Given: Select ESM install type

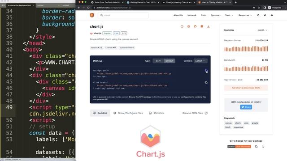Looking at the screenshot, I should 158,61.
